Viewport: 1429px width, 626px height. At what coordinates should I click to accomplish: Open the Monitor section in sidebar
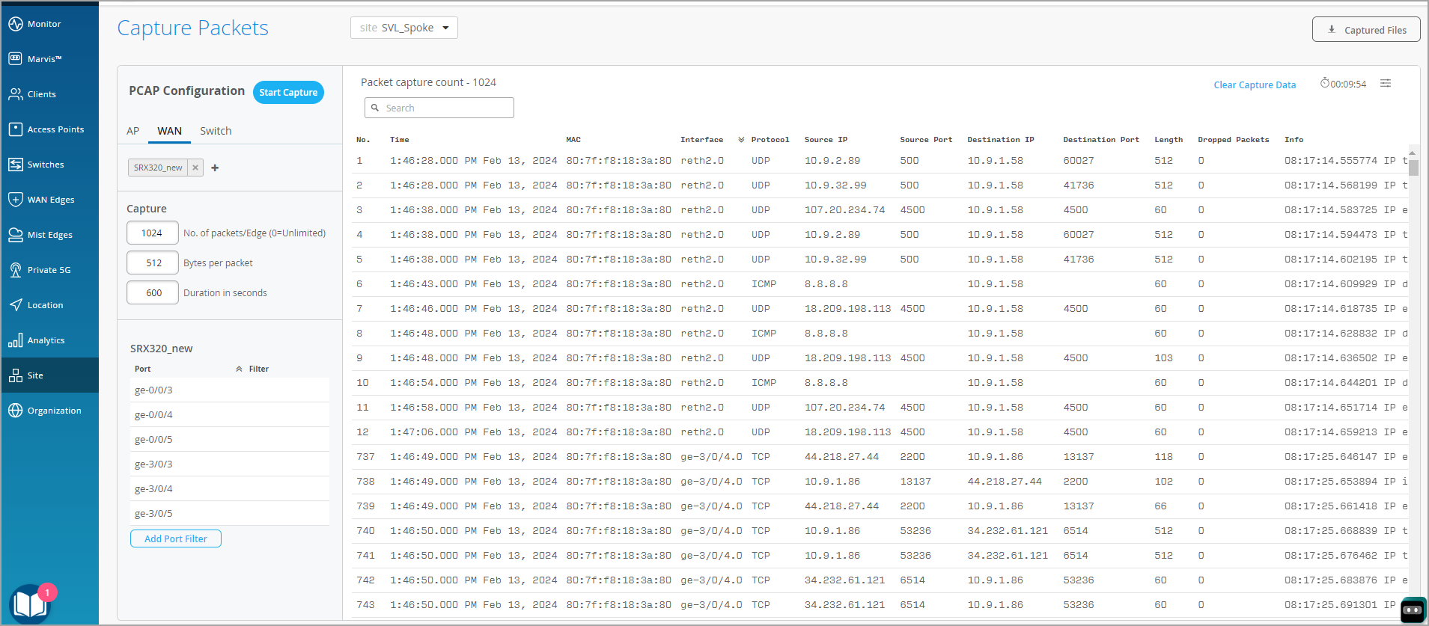(x=44, y=24)
